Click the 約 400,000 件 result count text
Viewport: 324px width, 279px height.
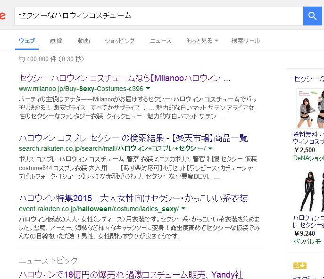click(51, 59)
